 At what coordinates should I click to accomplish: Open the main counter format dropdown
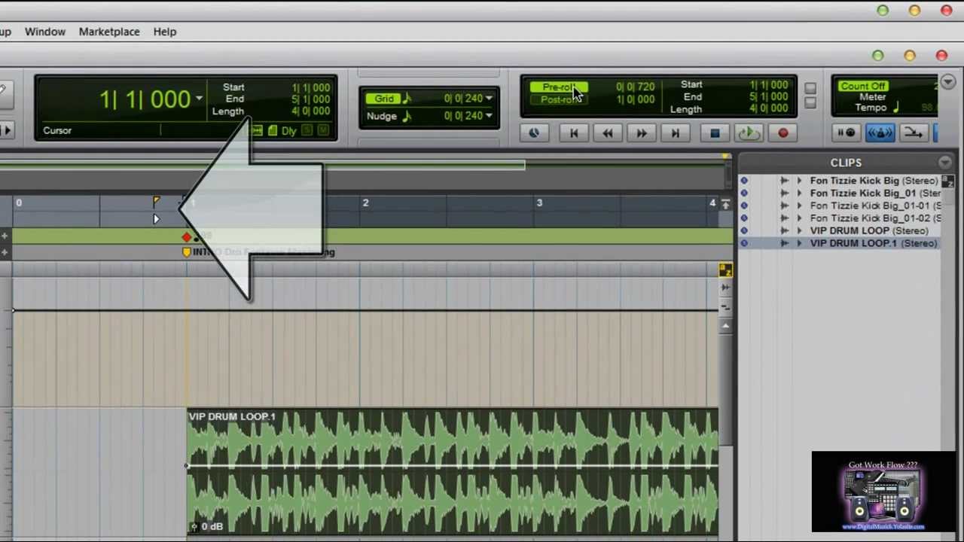pos(199,99)
